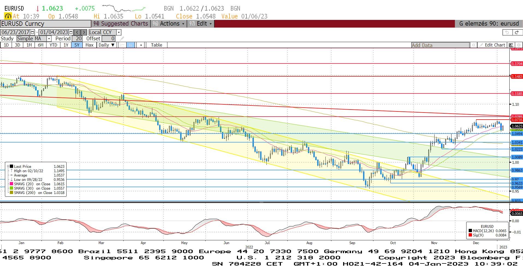Click the 0.0065 MACD value label

point(517,214)
